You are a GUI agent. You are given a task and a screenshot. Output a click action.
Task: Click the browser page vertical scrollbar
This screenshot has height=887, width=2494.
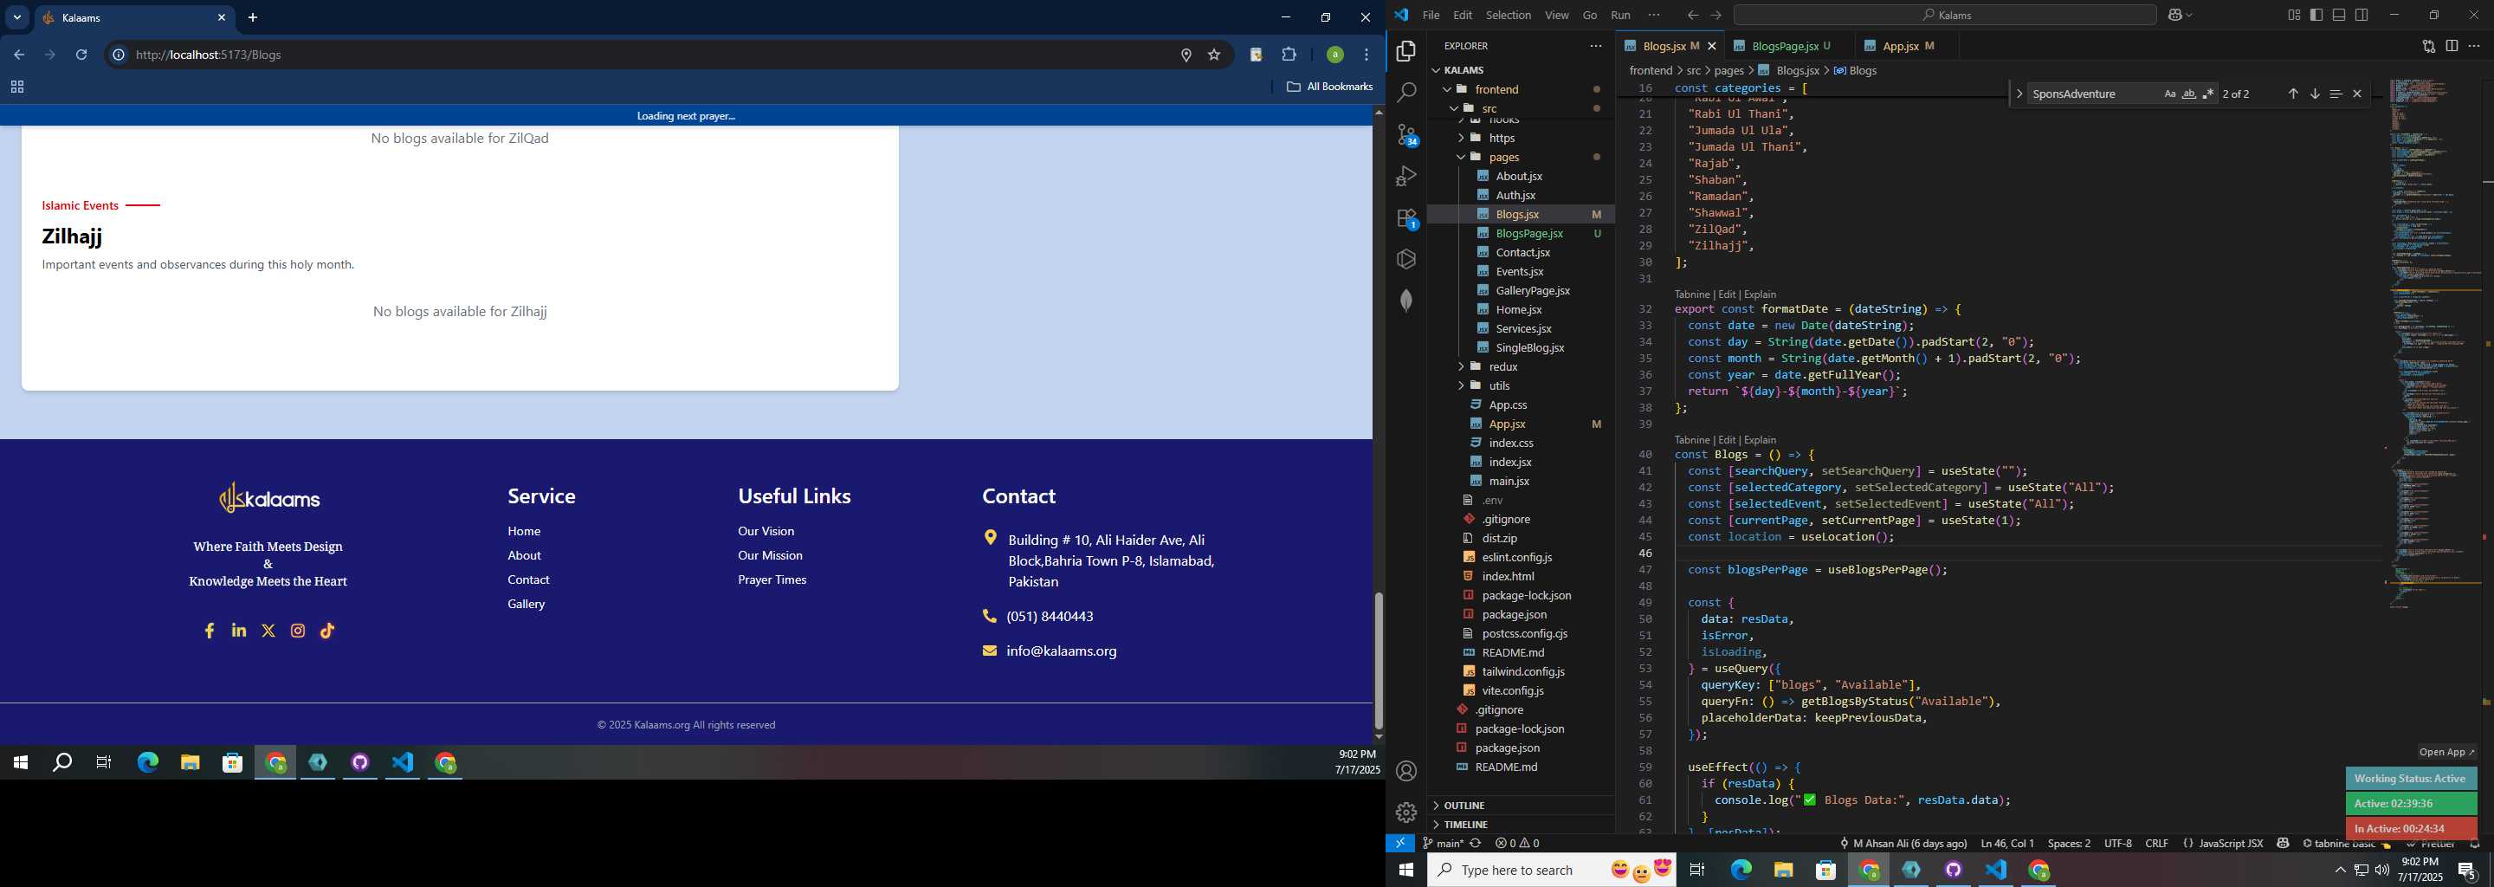click(1379, 660)
